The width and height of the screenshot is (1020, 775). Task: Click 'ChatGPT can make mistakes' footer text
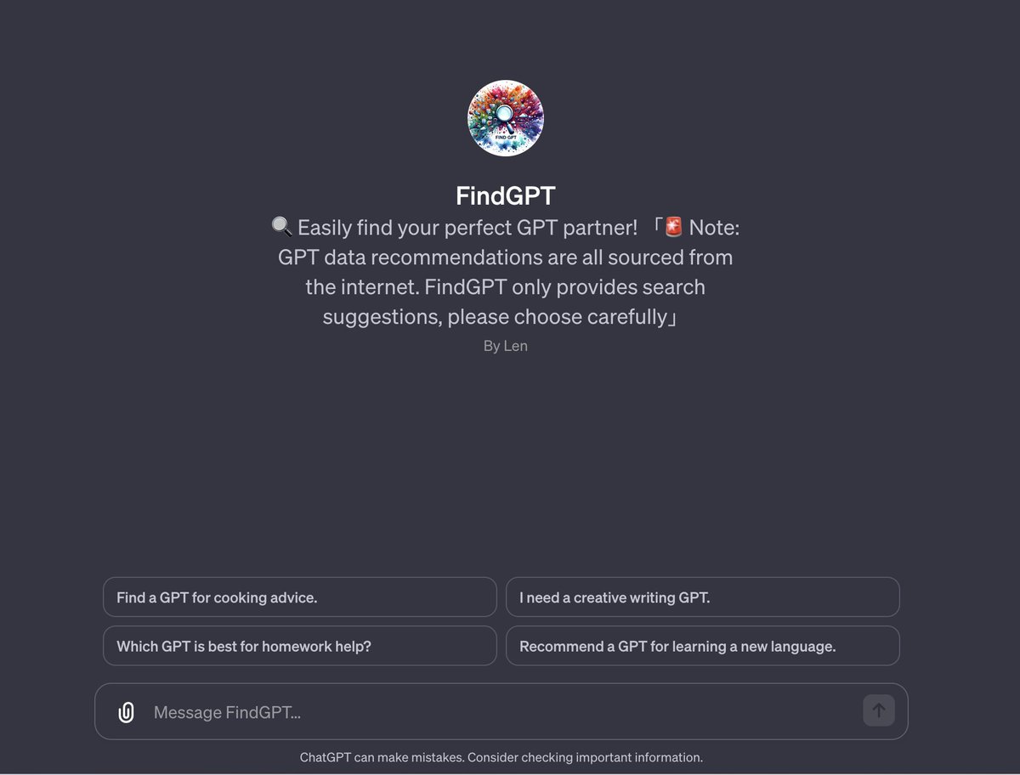(382, 756)
